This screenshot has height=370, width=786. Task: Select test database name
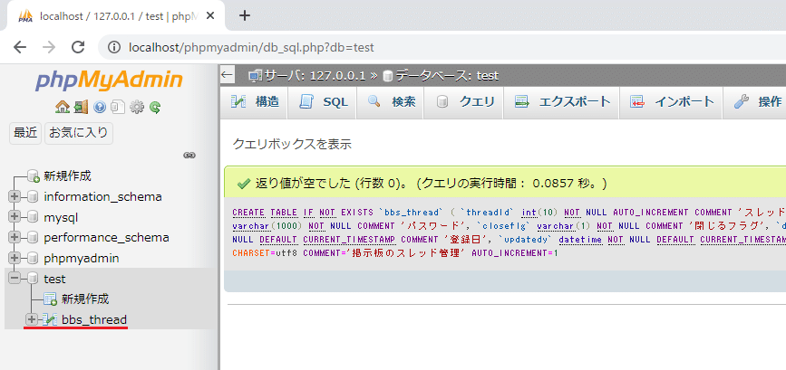tap(54, 279)
